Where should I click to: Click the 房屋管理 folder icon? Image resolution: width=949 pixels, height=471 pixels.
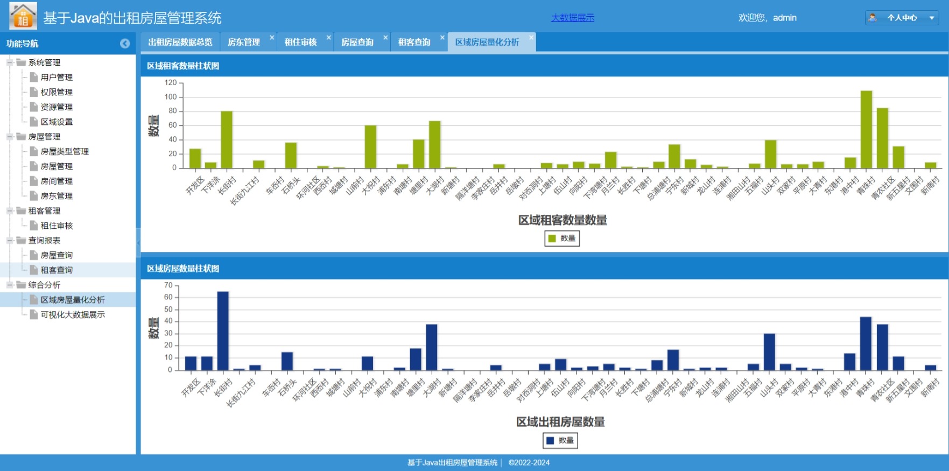21,137
